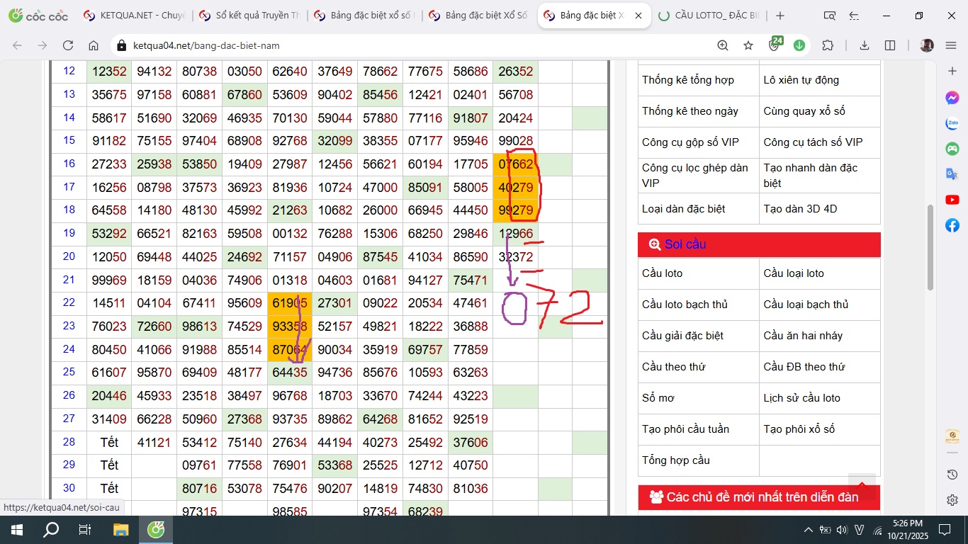Open Messenger from the browser sidebar
The image size is (968, 544).
tap(952, 98)
